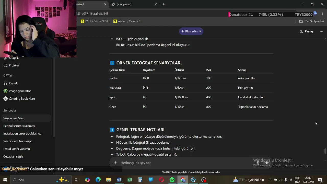The width and height of the screenshot is (327, 184).
Task: Click the microphone dictation icon in message box
Action: pyautogui.click(x=258, y=163)
